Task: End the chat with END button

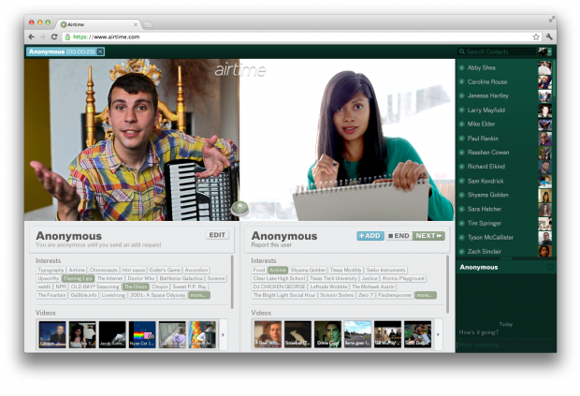Action: point(399,236)
